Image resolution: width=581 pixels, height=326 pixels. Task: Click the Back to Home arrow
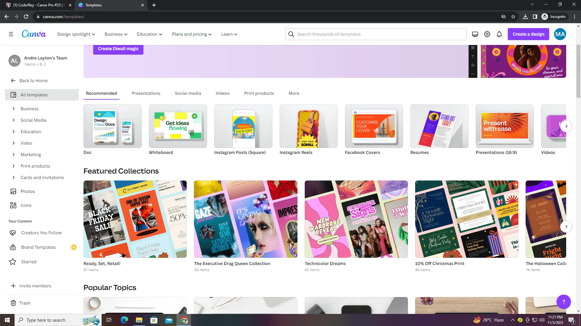[x=13, y=81]
